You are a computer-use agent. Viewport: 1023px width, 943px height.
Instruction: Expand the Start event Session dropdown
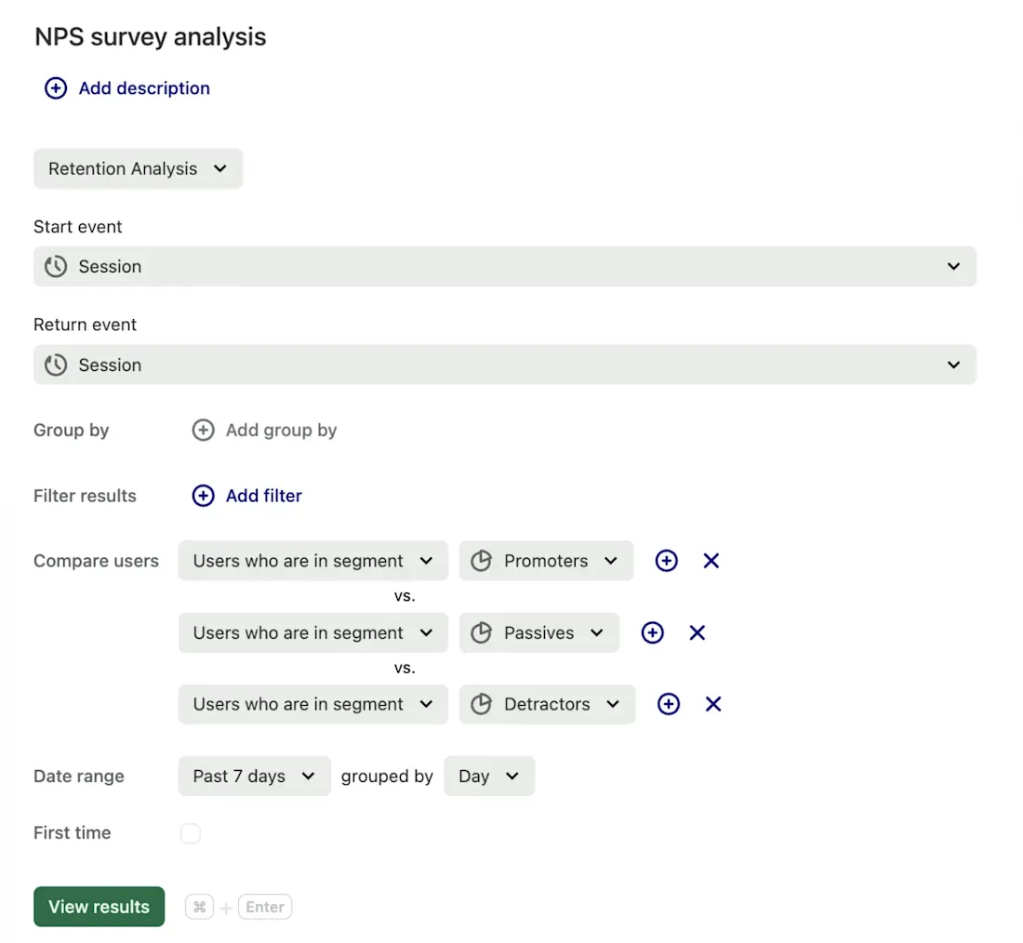click(504, 267)
